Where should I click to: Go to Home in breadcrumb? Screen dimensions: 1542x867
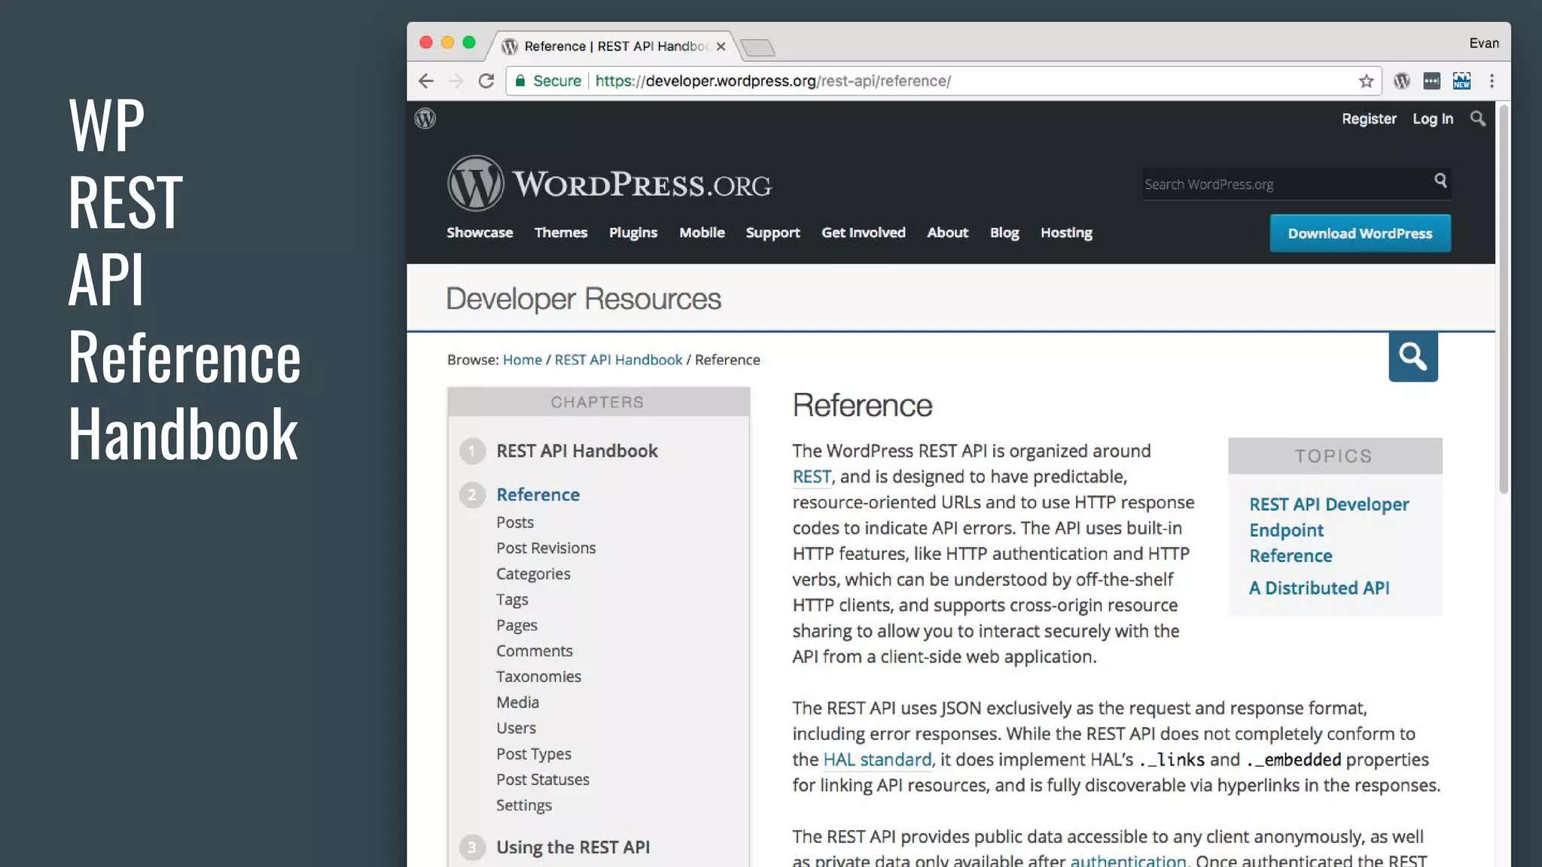[523, 360]
